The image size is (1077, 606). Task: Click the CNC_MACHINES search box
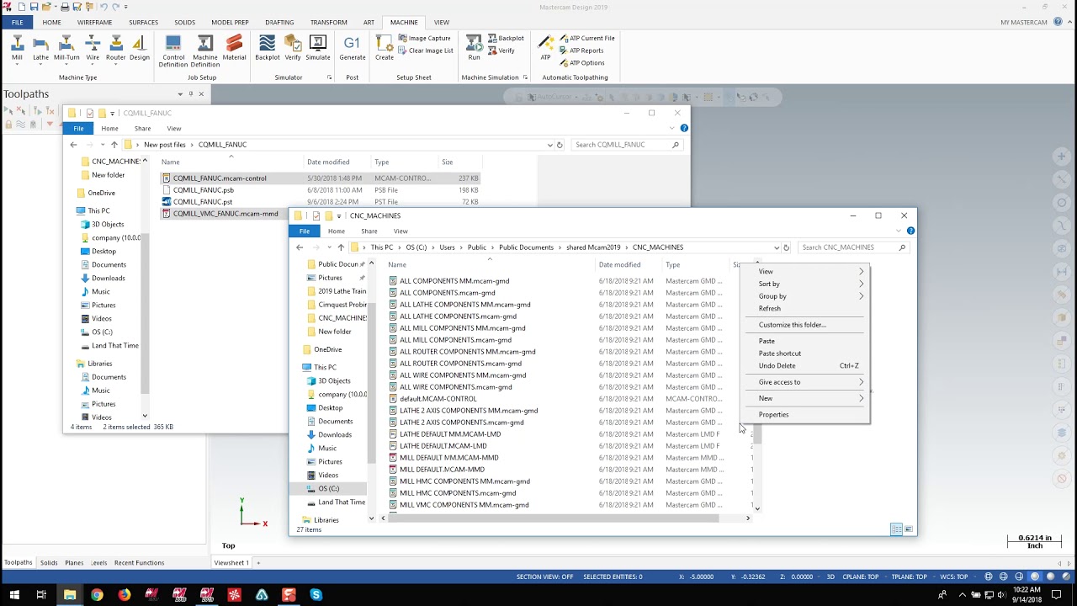click(852, 247)
